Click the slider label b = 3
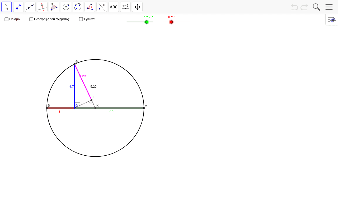Image resolution: width=338 pixels, height=211 pixels. point(172,17)
